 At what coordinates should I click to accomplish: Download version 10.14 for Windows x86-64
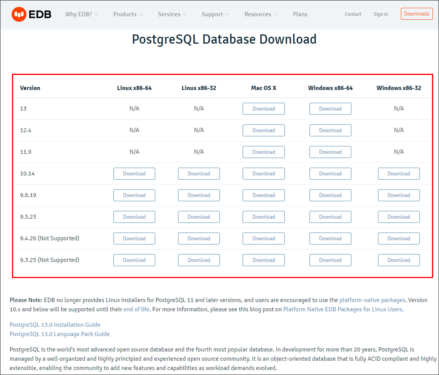point(330,174)
